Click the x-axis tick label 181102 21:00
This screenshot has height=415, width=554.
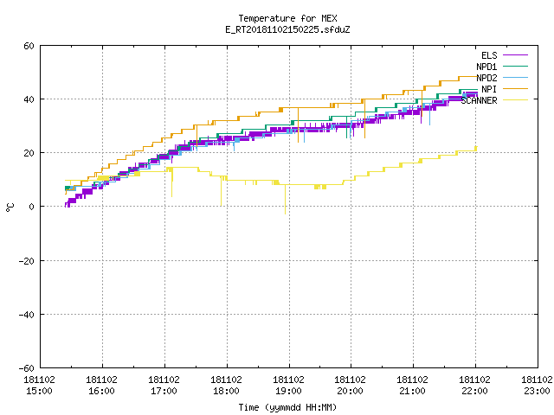click(412, 386)
